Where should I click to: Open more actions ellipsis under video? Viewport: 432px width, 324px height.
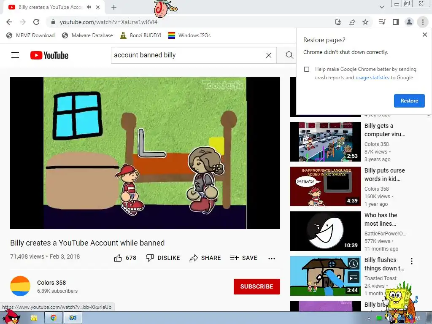[272, 259]
